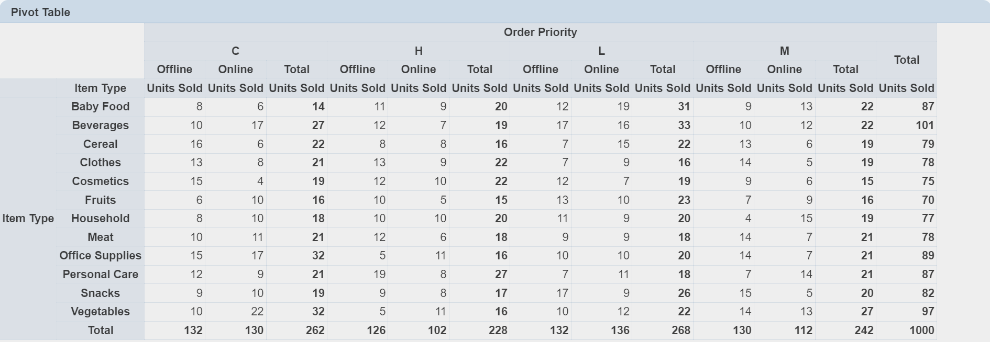Click the Office Supplies row label
Image resolution: width=990 pixels, height=342 pixels.
click(100, 256)
